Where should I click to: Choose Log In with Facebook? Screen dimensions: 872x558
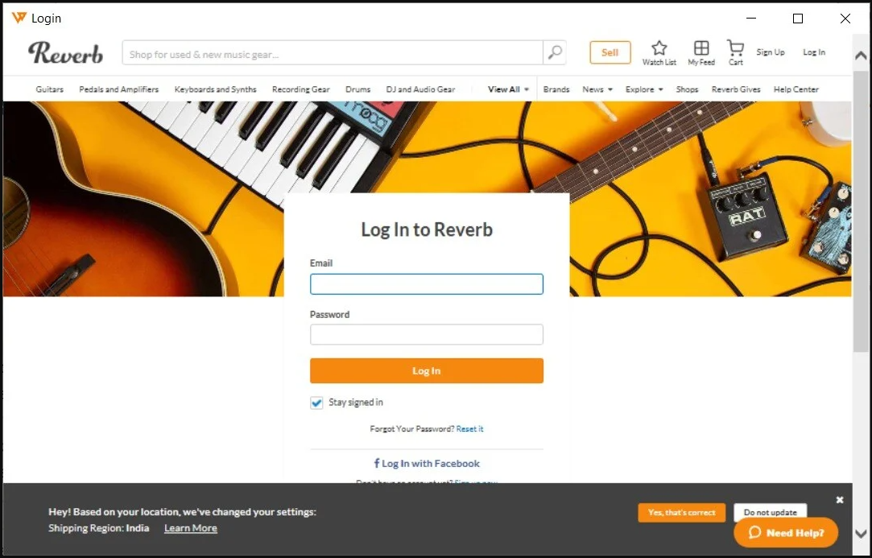(427, 464)
